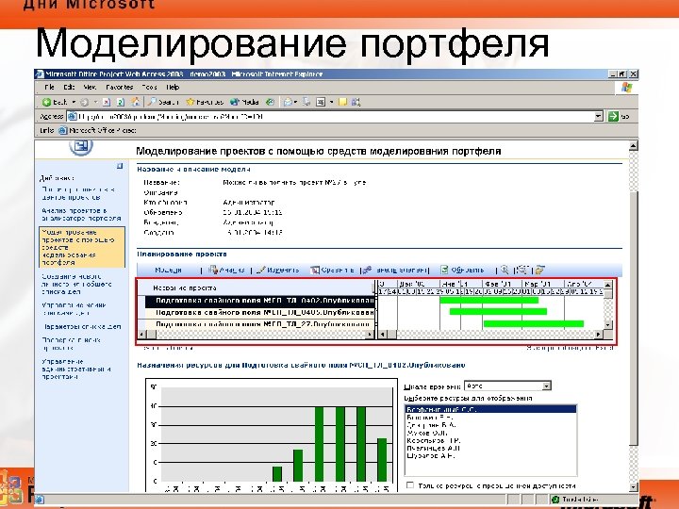
Task: Click the Обновить toolbar item
Action: coord(462,271)
